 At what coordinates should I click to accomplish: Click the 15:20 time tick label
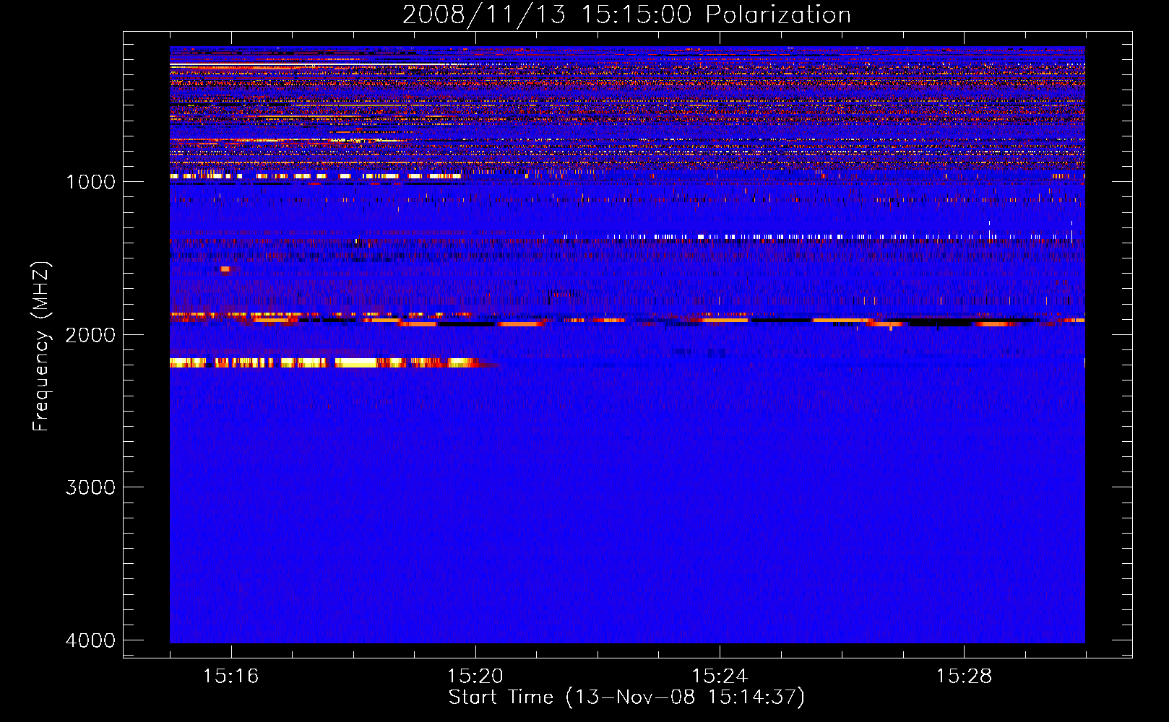coord(475,677)
